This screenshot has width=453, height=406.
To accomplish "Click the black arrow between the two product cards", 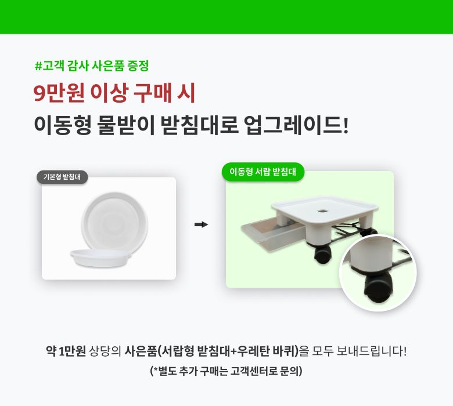I will tap(201, 224).
